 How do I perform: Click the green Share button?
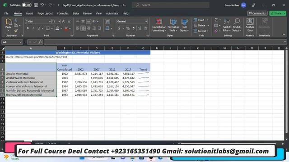tap(278, 13)
